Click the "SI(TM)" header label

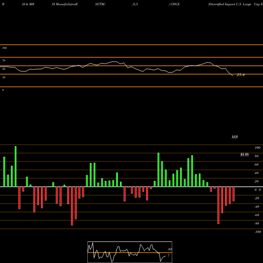(100, 4)
